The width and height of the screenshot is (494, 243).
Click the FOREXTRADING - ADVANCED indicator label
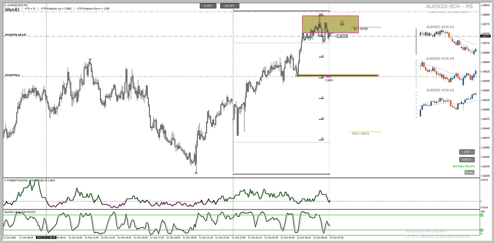pyautogui.click(x=30, y=180)
